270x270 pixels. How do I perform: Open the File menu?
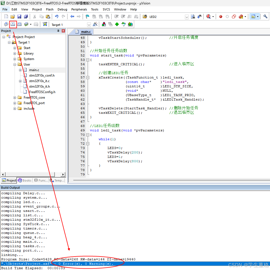[x=5, y=9]
